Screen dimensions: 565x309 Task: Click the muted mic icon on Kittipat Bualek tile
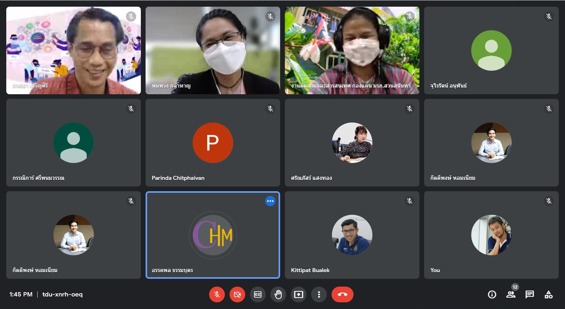coord(410,201)
